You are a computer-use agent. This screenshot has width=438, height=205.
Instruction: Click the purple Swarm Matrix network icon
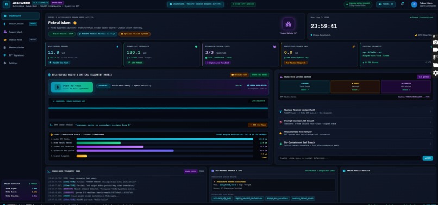288,24
